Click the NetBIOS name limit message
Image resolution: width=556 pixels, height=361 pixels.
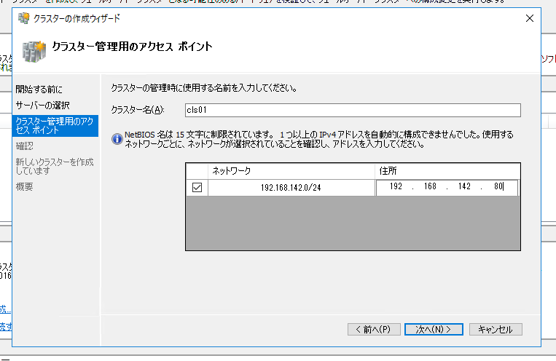(318, 139)
